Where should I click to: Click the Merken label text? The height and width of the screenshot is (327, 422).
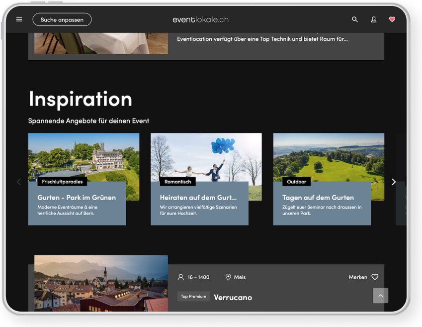[358, 277]
